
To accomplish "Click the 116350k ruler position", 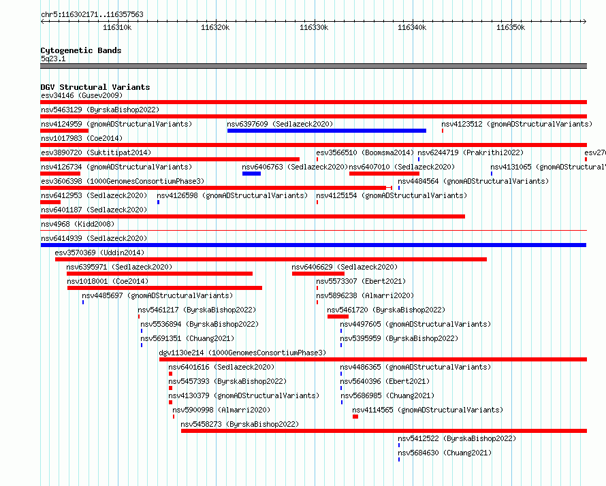I will coord(511,27).
